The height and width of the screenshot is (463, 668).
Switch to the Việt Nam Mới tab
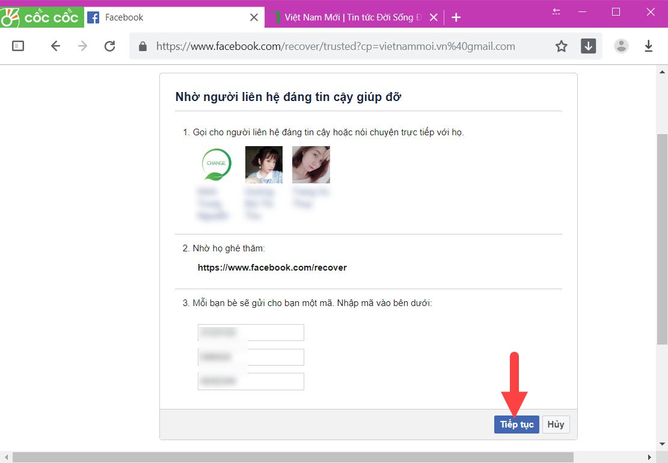pos(354,17)
